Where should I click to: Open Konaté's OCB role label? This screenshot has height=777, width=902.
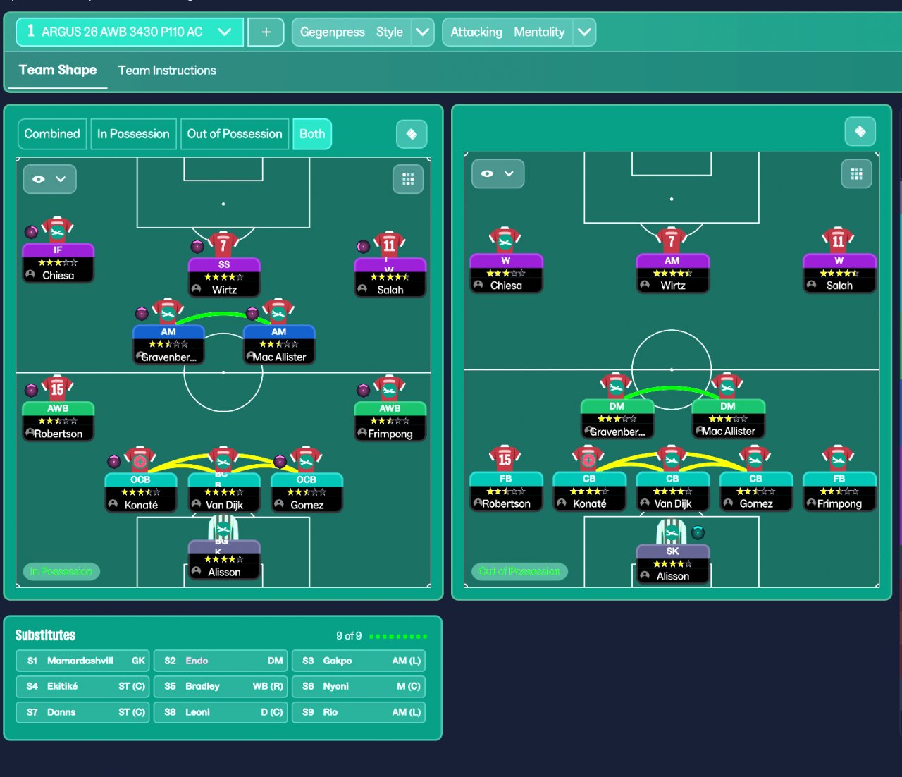coord(140,479)
